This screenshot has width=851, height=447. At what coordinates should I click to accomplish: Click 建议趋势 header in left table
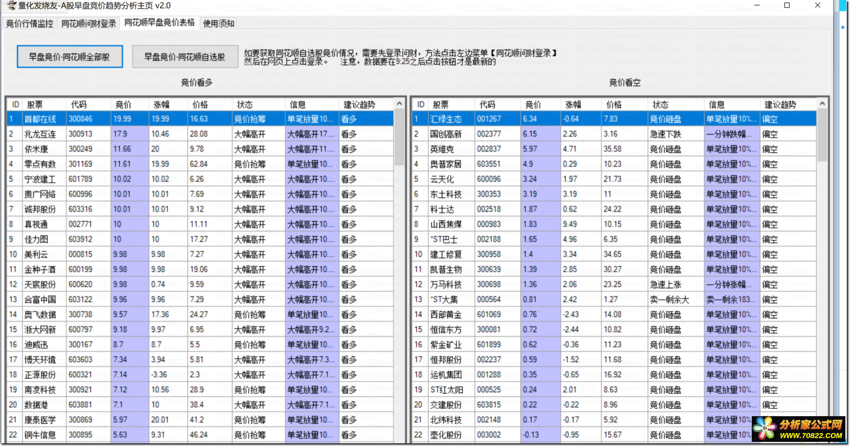366,105
